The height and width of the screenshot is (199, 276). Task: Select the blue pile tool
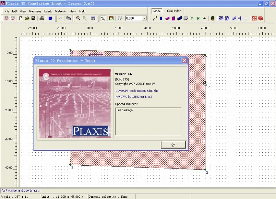pyautogui.click(x=161, y=18)
